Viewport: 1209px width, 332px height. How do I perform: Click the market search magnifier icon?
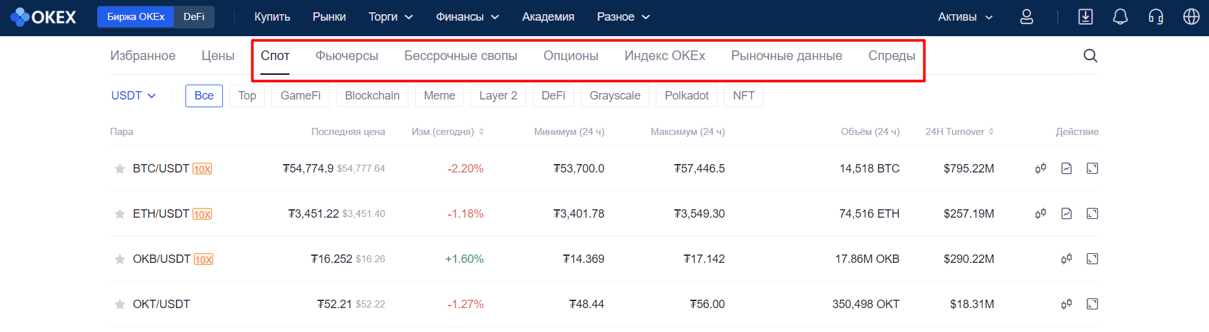click(x=1090, y=56)
